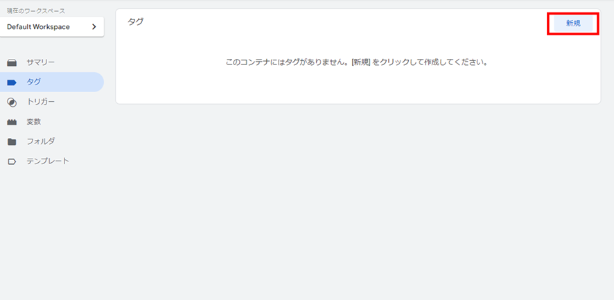Navigate to the フォルダ text label
This screenshot has width=614, height=300.
(41, 141)
